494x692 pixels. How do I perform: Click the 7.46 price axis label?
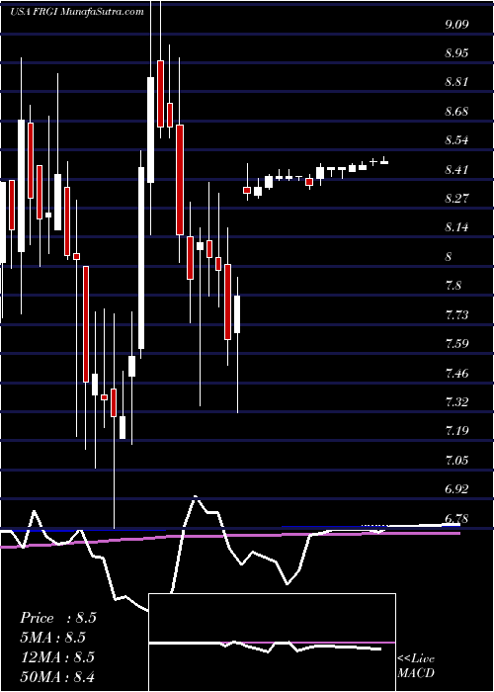coord(456,373)
